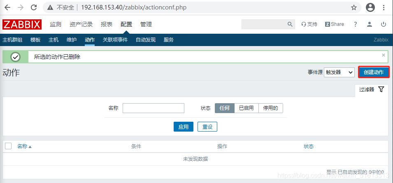Screen dimensions: 393x183
Task: Click the 所选的动作已删除 message text
Action: pos(57,57)
